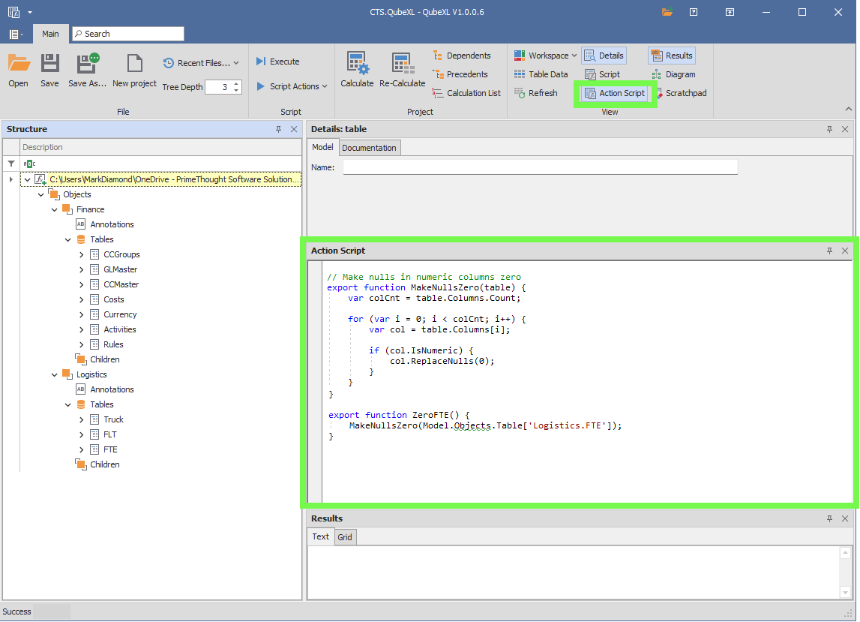Open the Recent Files dropdown
Viewport: 860px width, 622px height.
[x=202, y=63]
